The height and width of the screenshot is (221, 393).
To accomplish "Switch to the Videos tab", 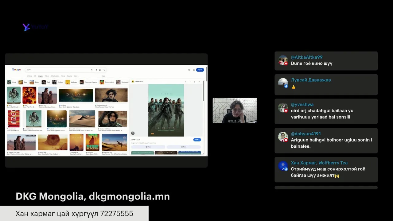I will coord(47,76).
